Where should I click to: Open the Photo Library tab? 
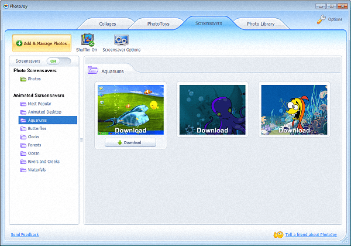pyautogui.click(x=260, y=24)
